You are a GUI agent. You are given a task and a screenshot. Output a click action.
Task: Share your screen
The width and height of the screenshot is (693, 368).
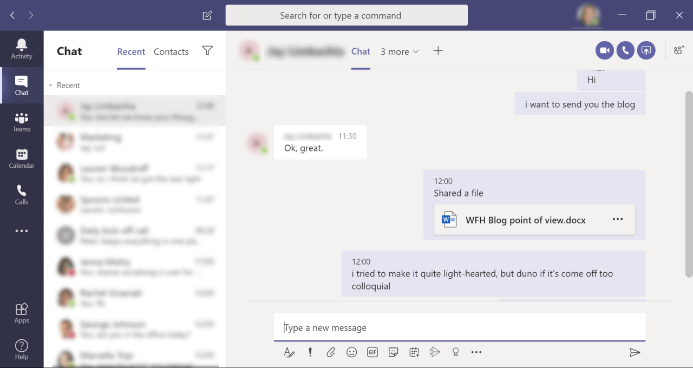(x=646, y=50)
